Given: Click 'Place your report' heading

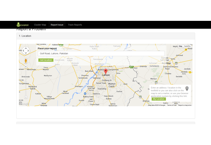Looking at the screenshot, I should [47, 49].
